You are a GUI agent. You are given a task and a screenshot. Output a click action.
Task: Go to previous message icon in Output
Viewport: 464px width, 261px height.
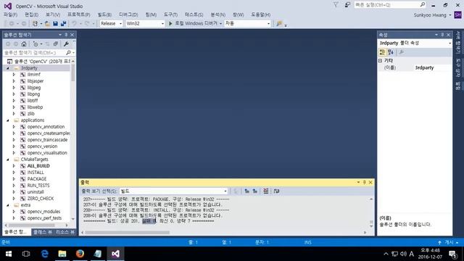(x=246, y=191)
